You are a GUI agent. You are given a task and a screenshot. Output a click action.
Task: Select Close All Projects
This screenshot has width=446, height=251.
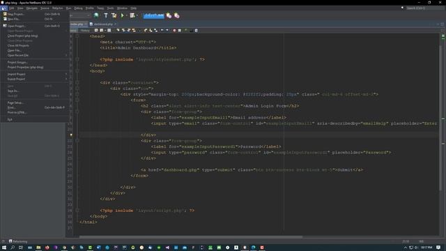pyautogui.click(x=34, y=45)
